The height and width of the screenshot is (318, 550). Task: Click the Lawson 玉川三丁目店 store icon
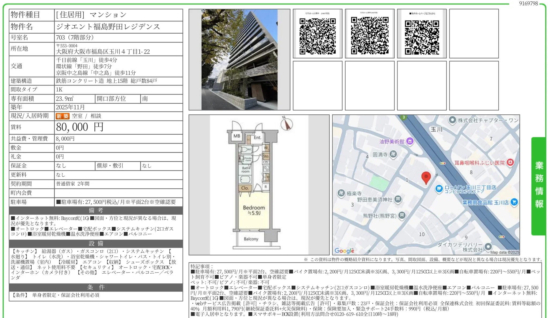[x=439, y=189]
